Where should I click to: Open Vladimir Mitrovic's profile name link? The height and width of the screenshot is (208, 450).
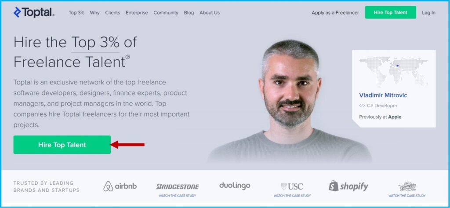383,95
